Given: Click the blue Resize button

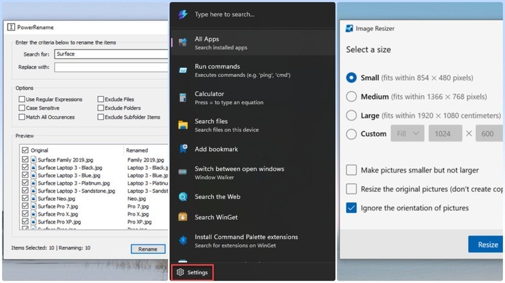Looking at the screenshot, I should tap(486, 244).
